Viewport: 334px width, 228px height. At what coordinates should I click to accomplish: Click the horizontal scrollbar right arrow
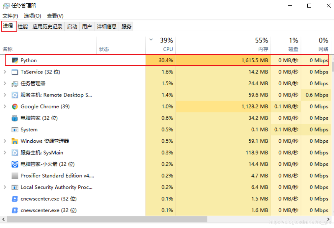[x=328, y=219]
